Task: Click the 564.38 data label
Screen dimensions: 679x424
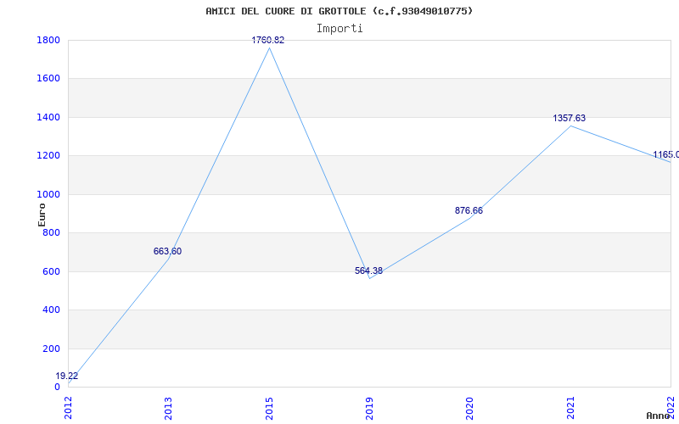Action: tap(368, 271)
